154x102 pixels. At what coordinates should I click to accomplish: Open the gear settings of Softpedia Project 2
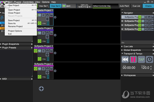(47, 37)
